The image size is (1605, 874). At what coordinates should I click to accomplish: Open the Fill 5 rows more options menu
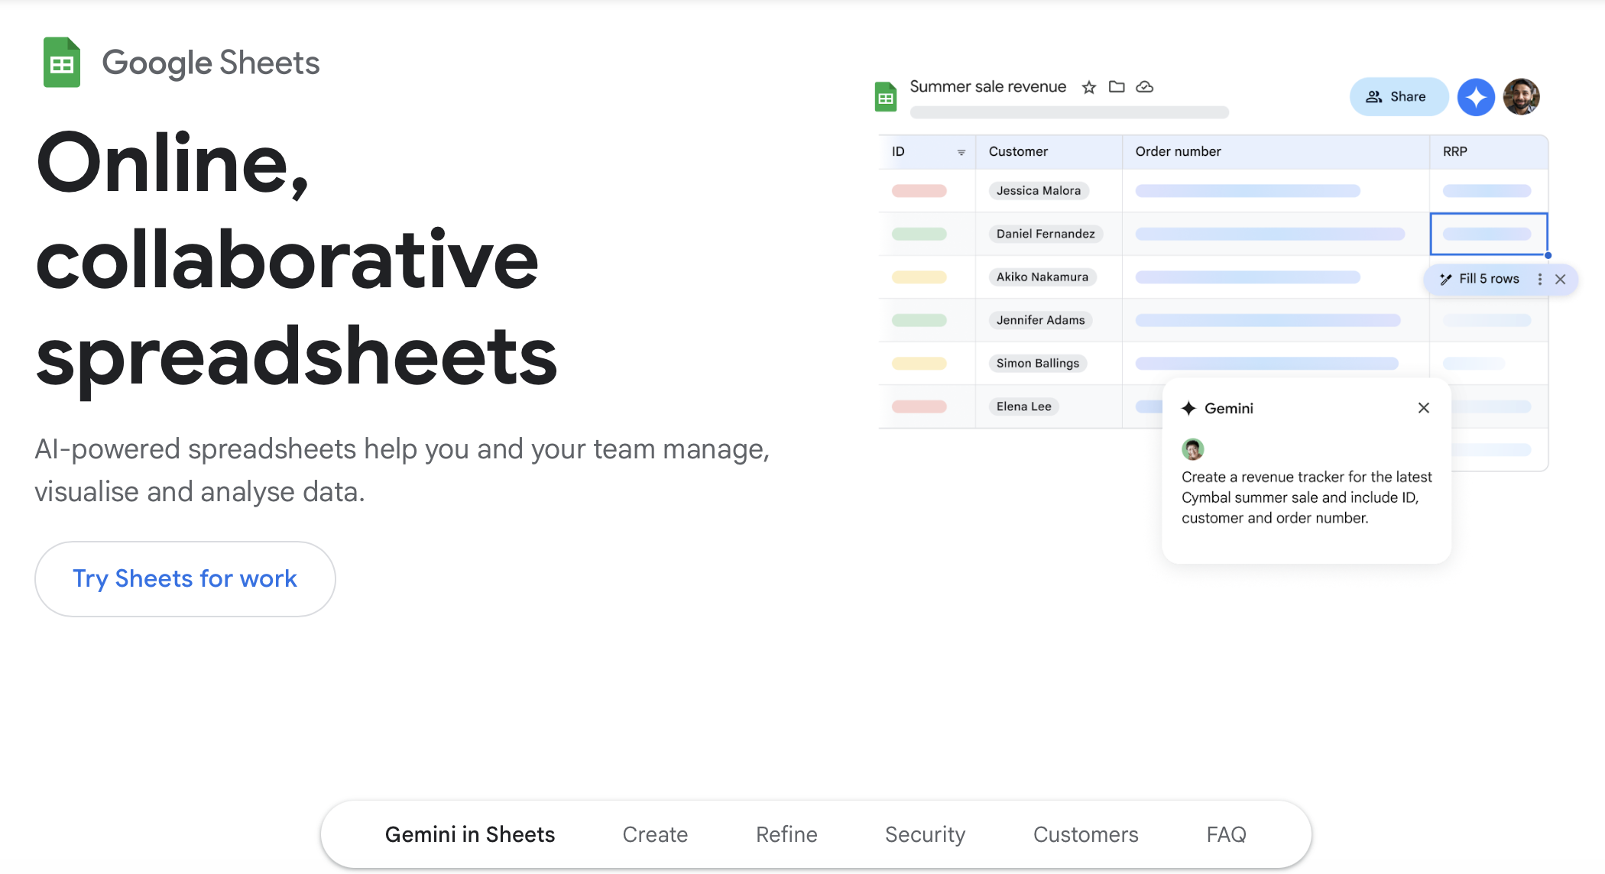(x=1540, y=279)
